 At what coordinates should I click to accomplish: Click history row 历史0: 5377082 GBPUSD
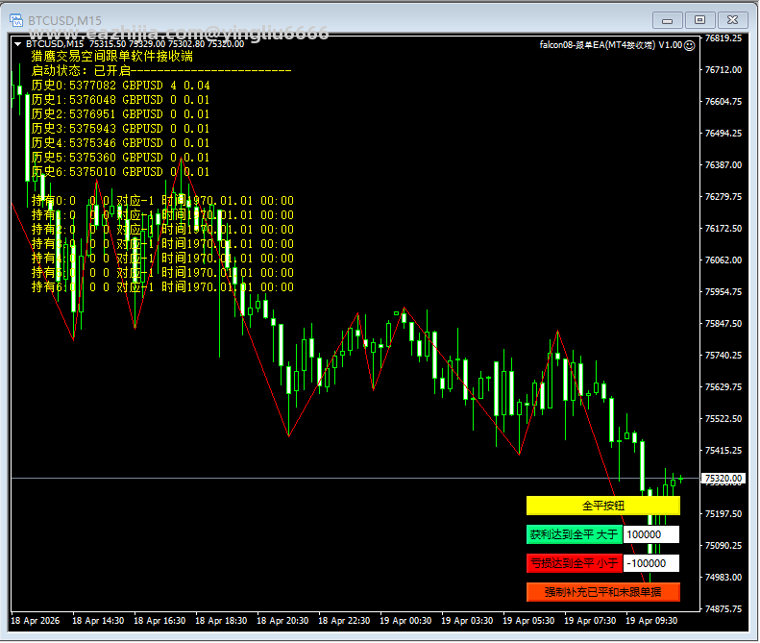[x=121, y=86]
